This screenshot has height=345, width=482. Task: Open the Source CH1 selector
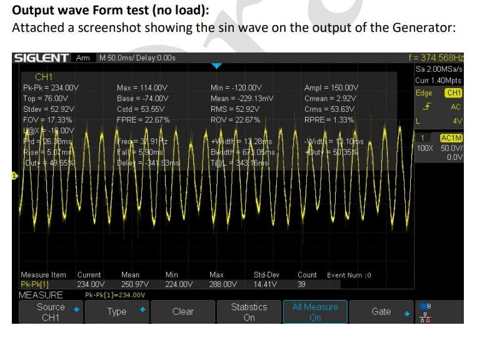[51, 312]
